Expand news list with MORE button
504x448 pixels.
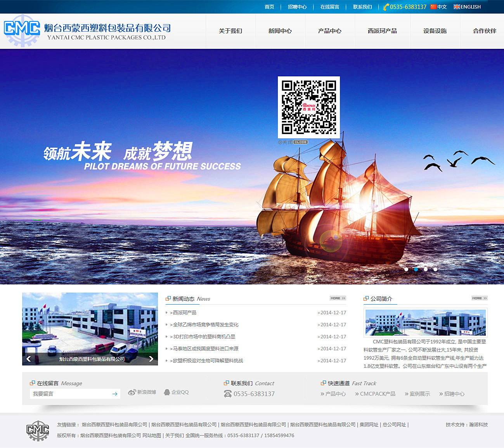pyautogui.click(x=338, y=298)
